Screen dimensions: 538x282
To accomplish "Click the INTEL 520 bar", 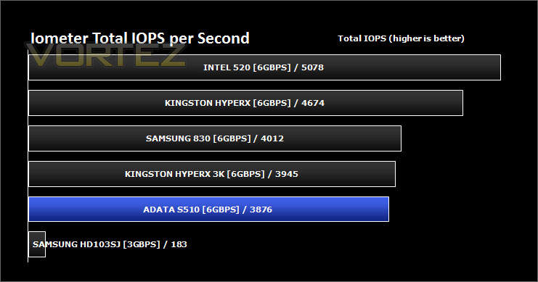I will (x=264, y=67).
